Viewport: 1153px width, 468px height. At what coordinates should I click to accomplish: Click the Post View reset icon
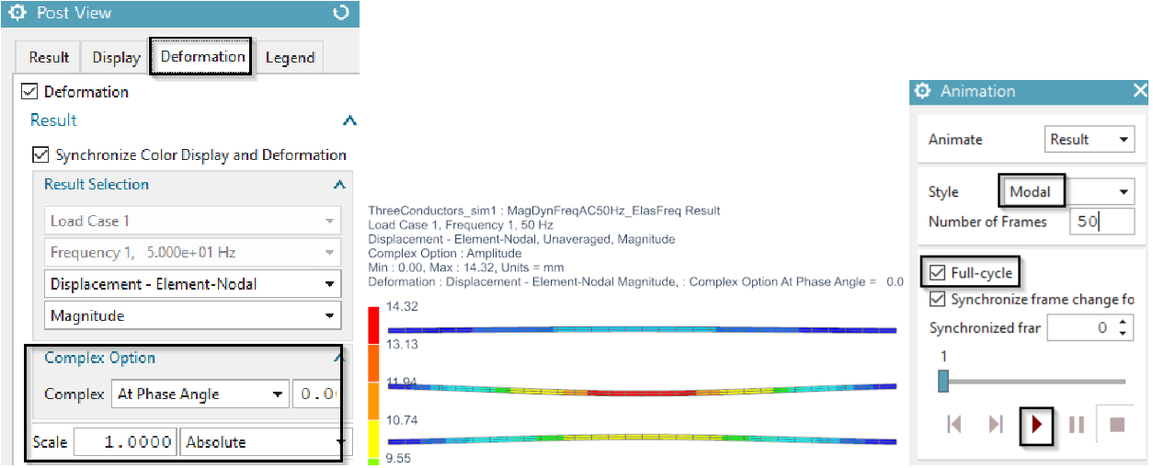(x=341, y=13)
